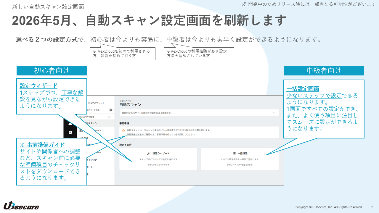
Task: Click the UBsecure logo
Action: click(x=21, y=206)
